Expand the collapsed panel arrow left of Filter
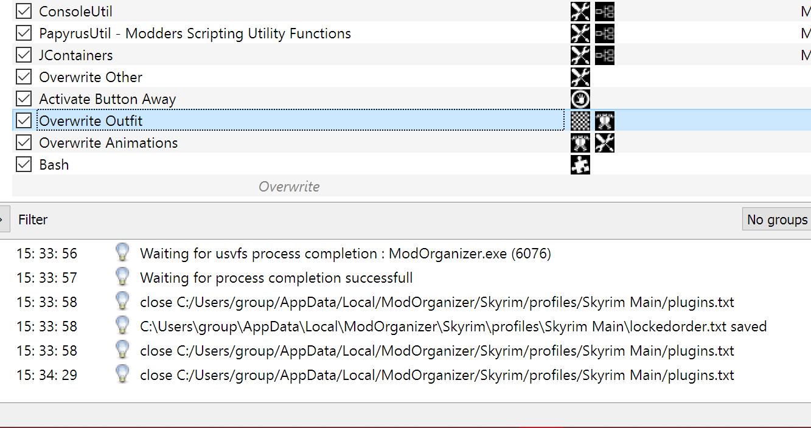Image resolution: width=811 pixels, height=428 pixels. pyautogui.click(x=4, y=219)
